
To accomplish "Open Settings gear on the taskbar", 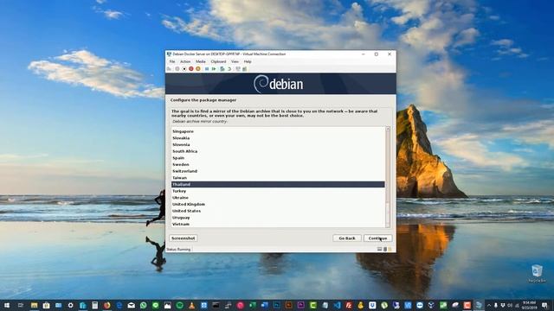I will (71, 305).
